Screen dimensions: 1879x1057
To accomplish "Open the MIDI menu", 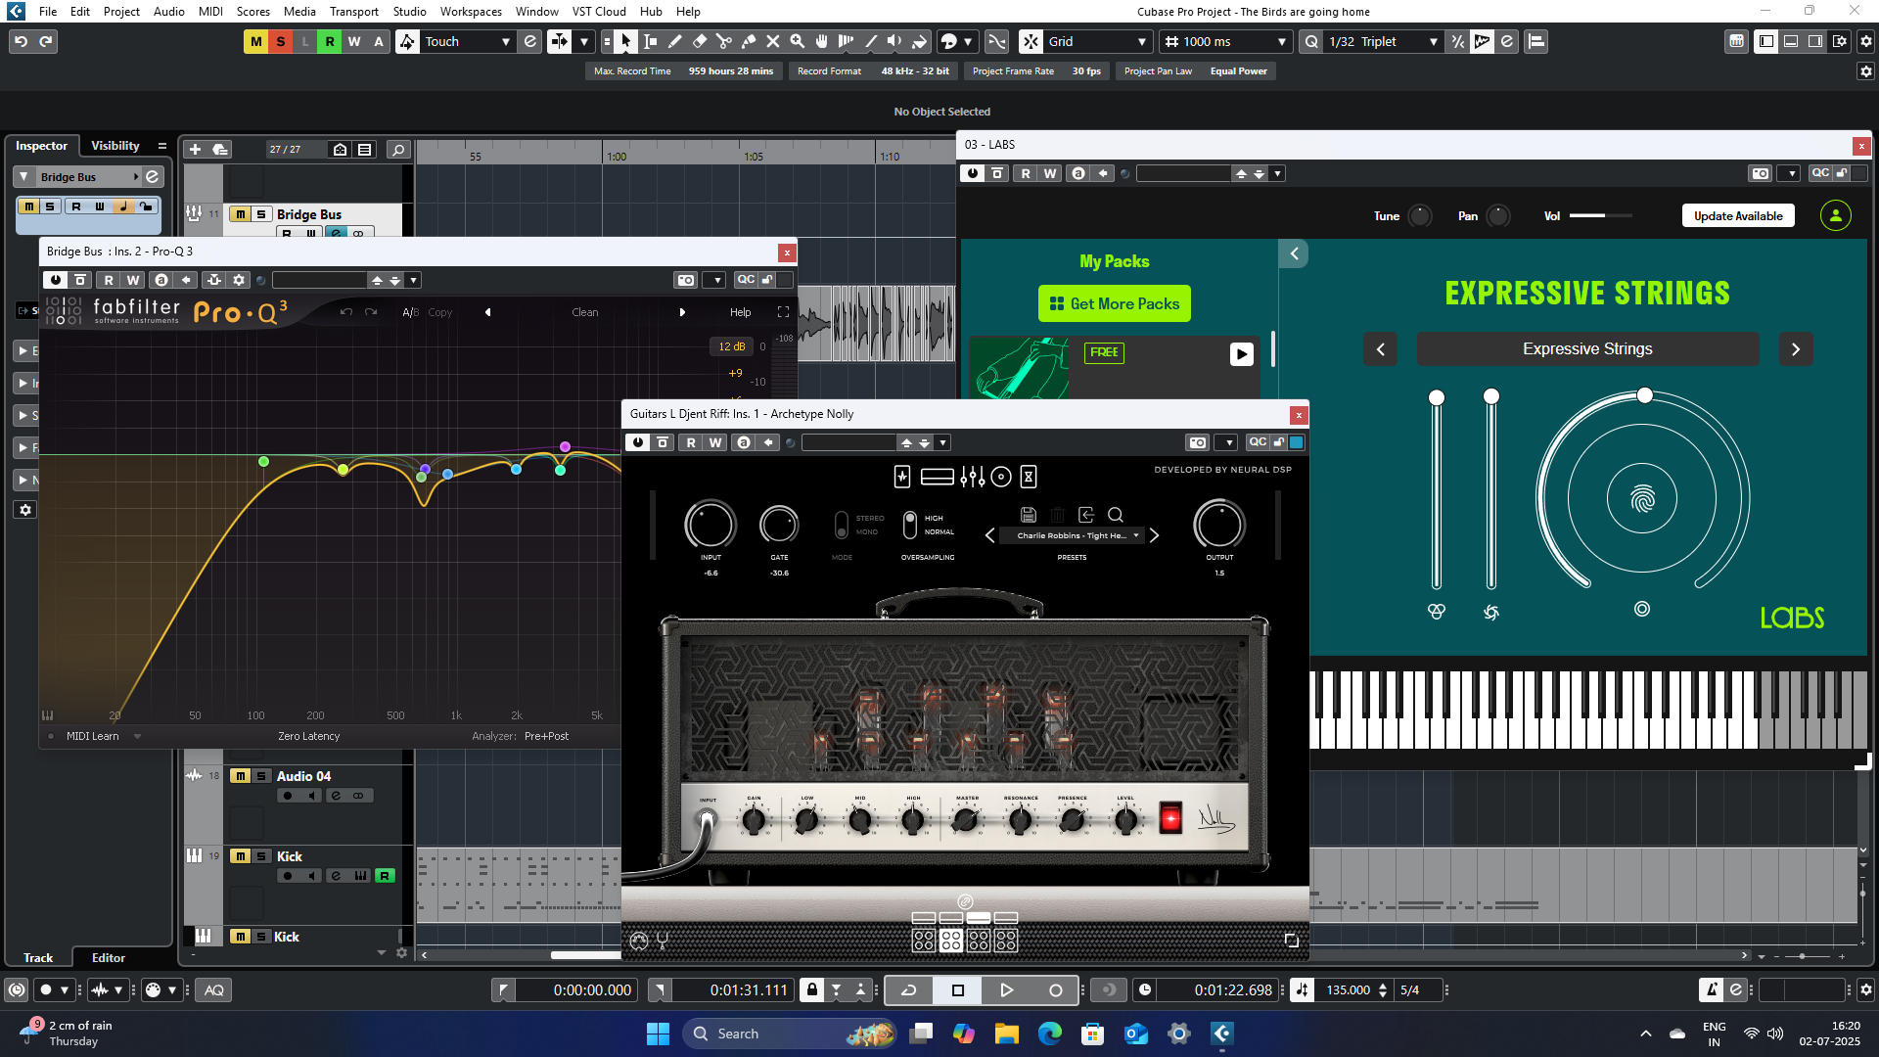I will coord(210,11).
